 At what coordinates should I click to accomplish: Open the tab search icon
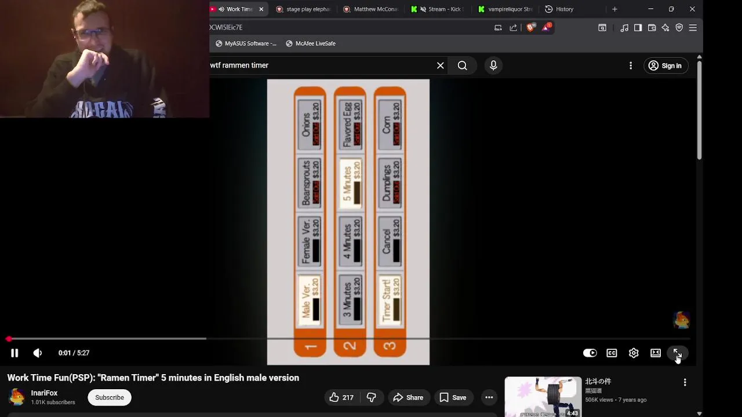602,27
